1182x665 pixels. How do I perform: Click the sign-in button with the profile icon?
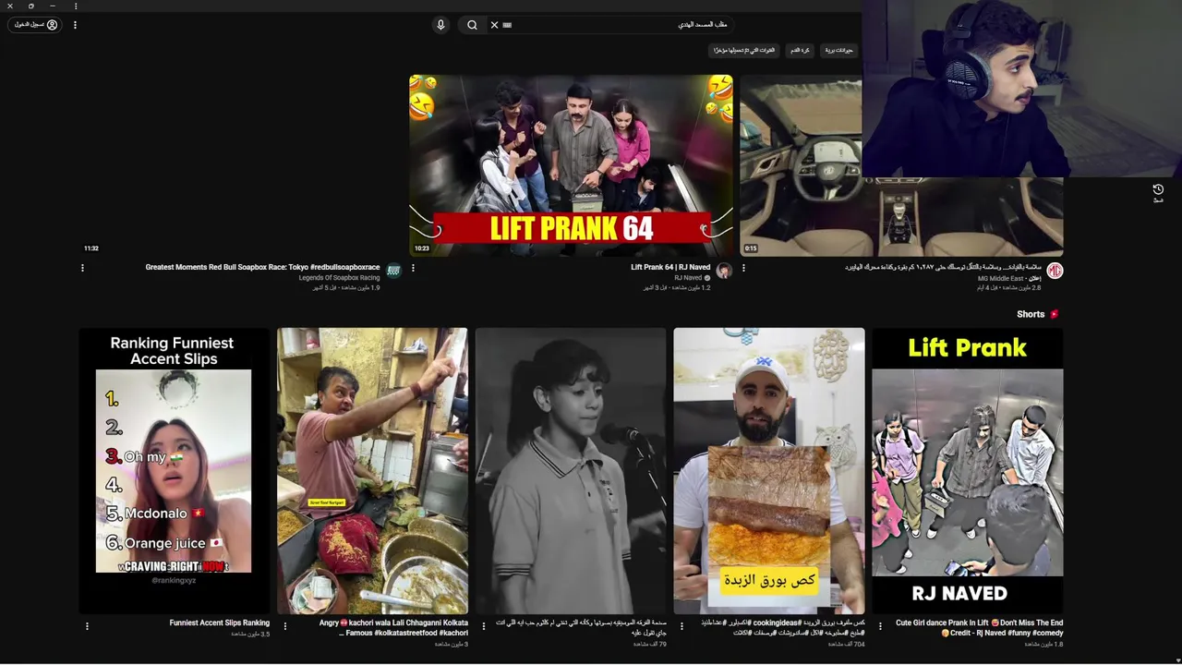pyautogui.click(x=36, y=25)
